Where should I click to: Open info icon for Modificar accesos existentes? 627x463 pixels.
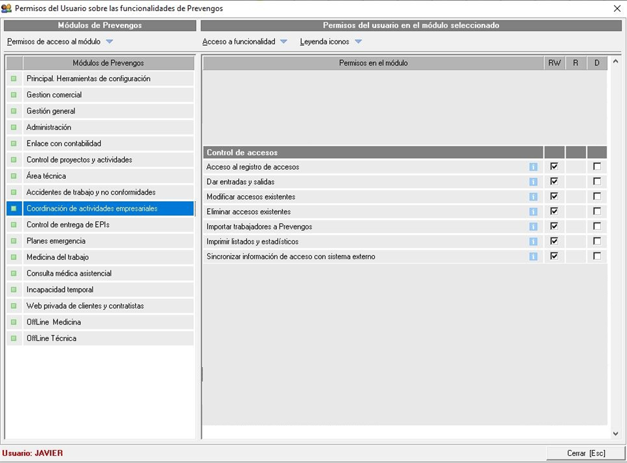pyautogui.click(x=533, y=197)
